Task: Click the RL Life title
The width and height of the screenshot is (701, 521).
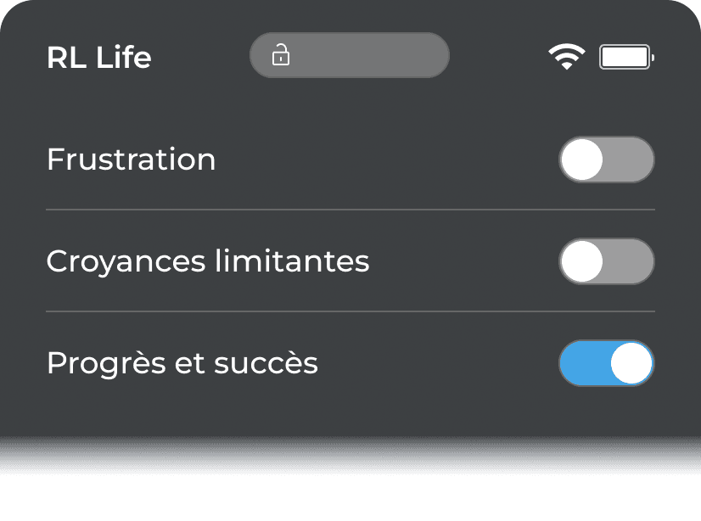Action: (x=98, y=58)
